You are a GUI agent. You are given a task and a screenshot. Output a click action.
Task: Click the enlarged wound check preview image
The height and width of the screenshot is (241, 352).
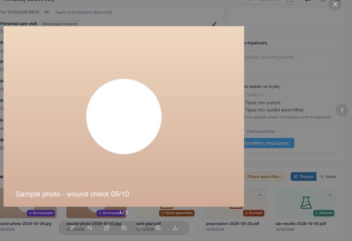coord(124,116)
